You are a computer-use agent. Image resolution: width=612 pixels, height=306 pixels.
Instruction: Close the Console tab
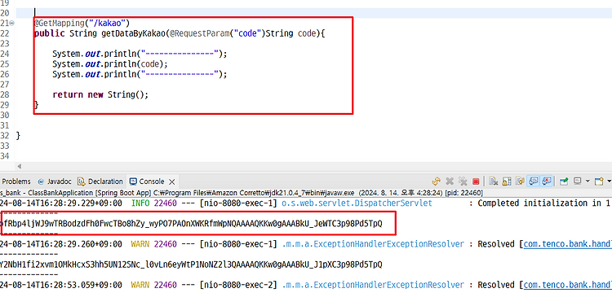coord(171,181)
